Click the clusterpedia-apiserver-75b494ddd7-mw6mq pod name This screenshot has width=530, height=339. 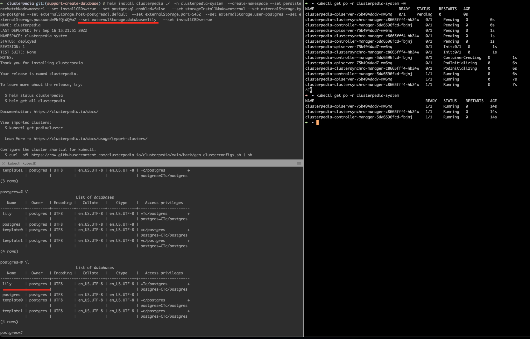coord(349,106)
